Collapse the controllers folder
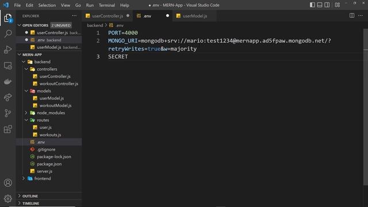368x207 pixels. tap(26, 69)
